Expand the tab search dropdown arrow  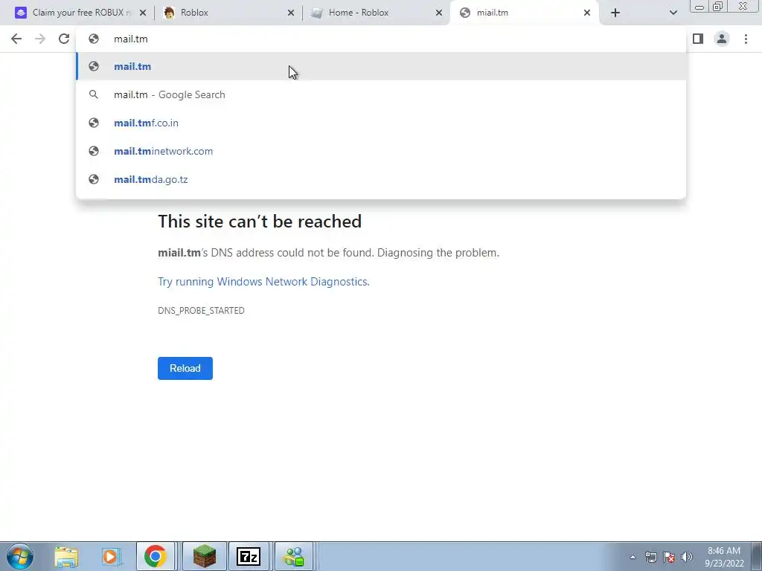point(673,13)
